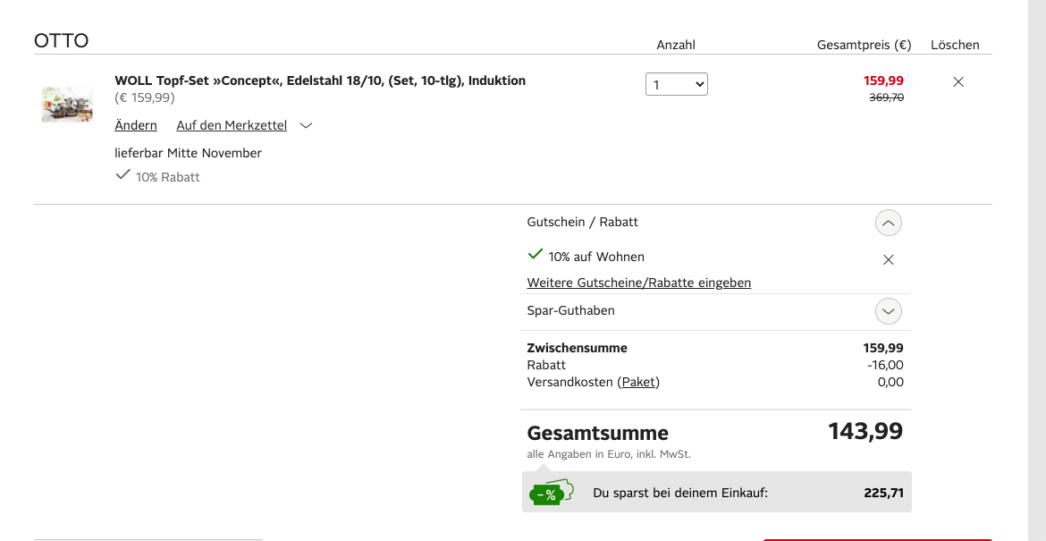
Task: Click the Gesamtsumme amount 143,99
Action: click(865, 431)
